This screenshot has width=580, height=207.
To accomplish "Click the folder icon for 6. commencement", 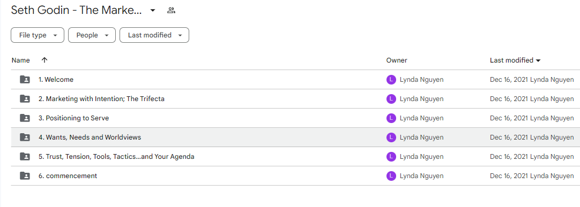I will tap(25, 175).
